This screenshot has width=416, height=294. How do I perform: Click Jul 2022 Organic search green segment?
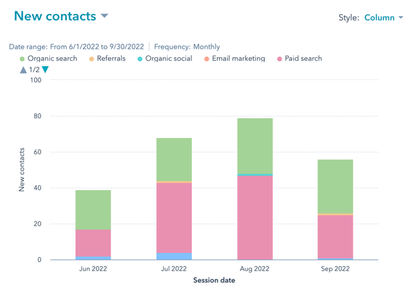pyautogui.click(x=174, y=159)
